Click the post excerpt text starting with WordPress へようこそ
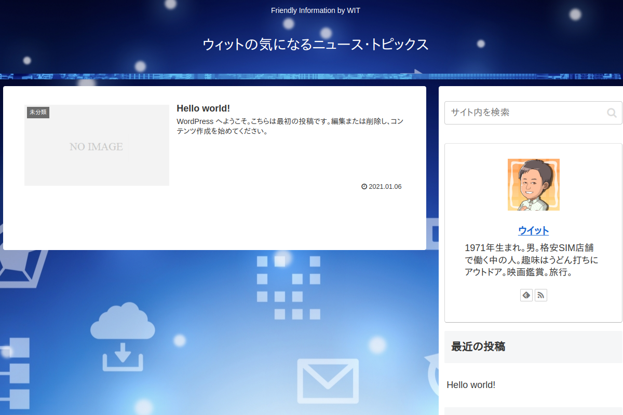Screen dimensions: 623x415 pos(291,126)
